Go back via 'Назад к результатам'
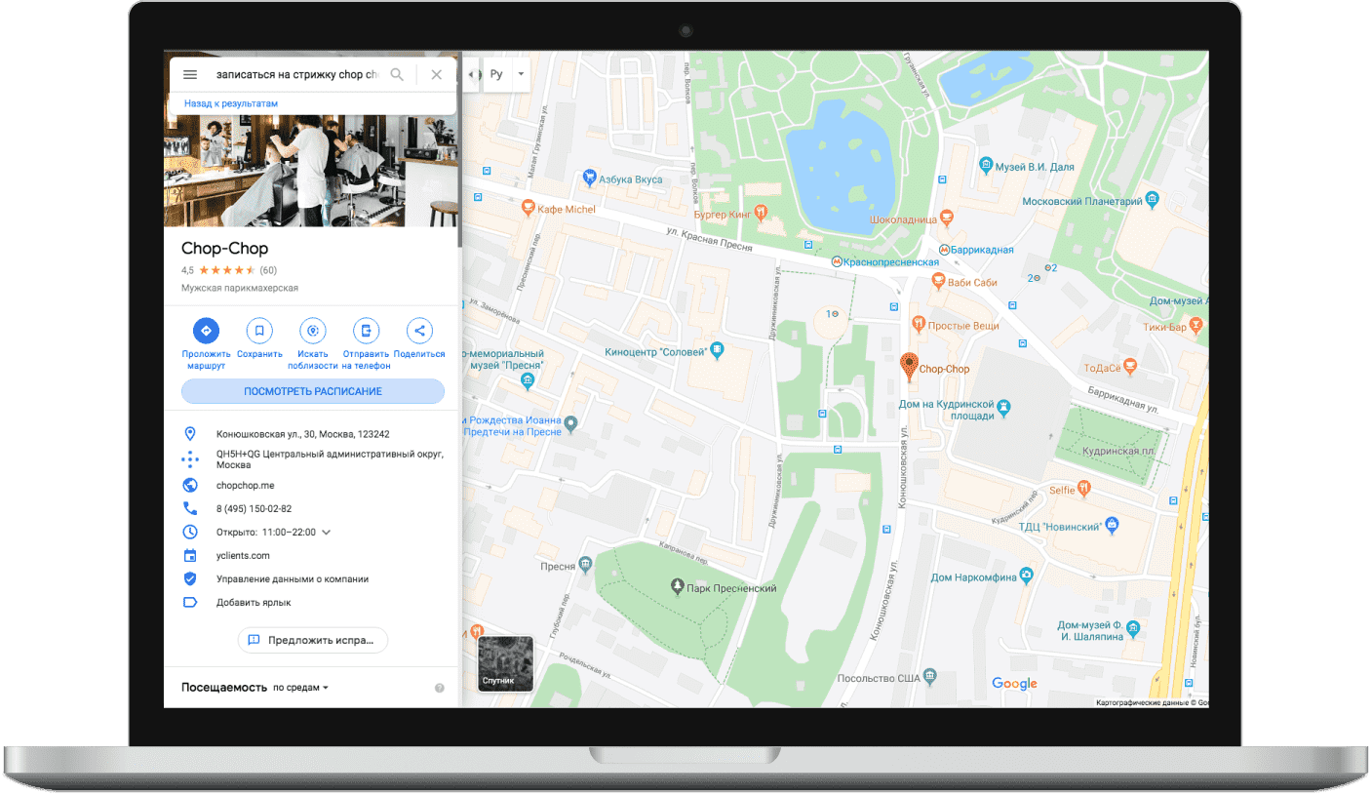 [x=231, y=102]
